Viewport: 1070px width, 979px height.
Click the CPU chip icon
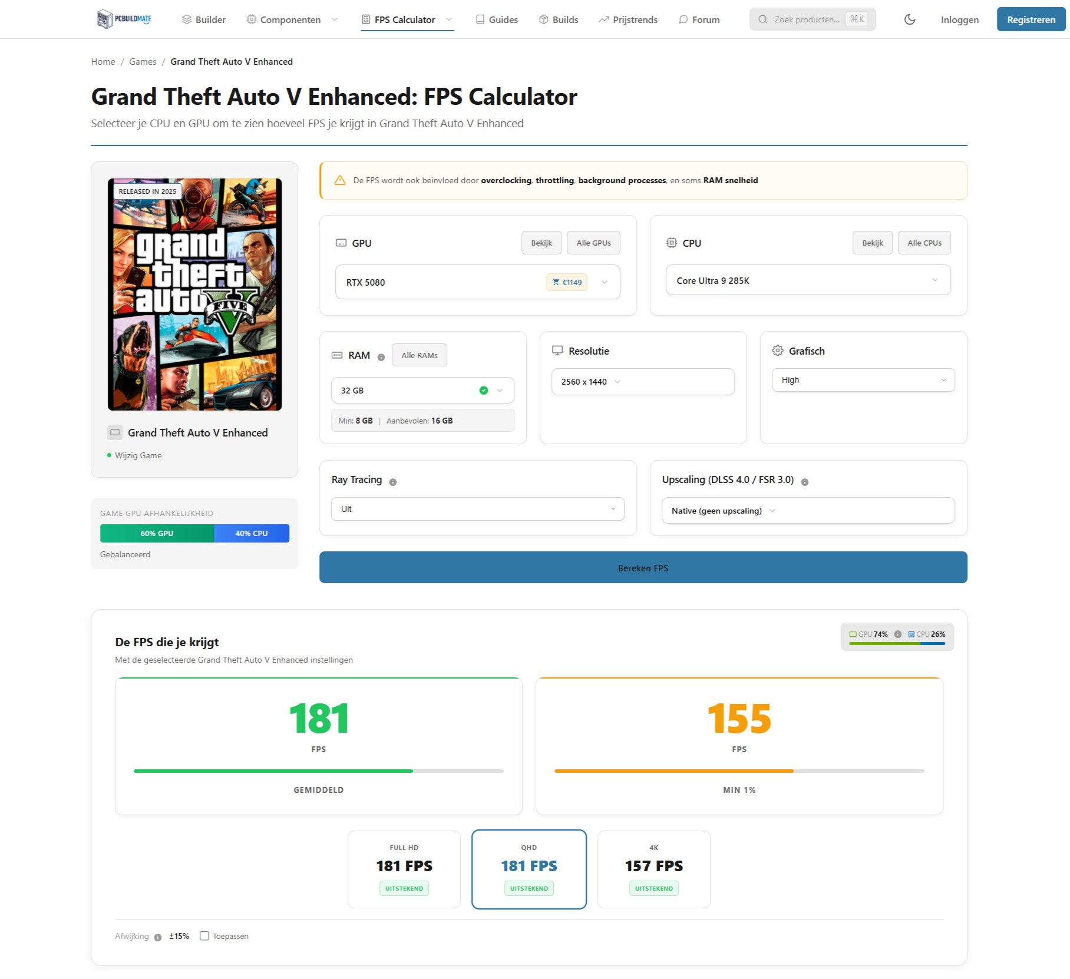[x=671, y=242]
